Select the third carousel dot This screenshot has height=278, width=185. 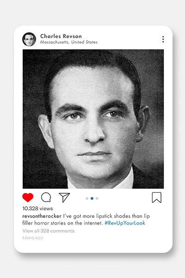click(97, 198)
